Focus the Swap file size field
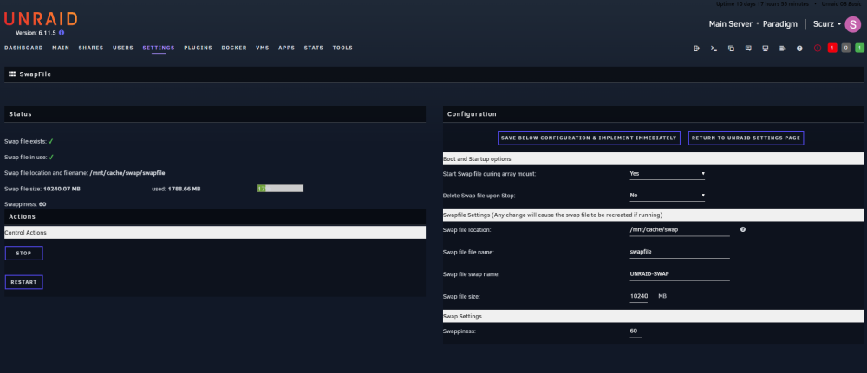Screen dimensions: 867x373 coord(639,296)
